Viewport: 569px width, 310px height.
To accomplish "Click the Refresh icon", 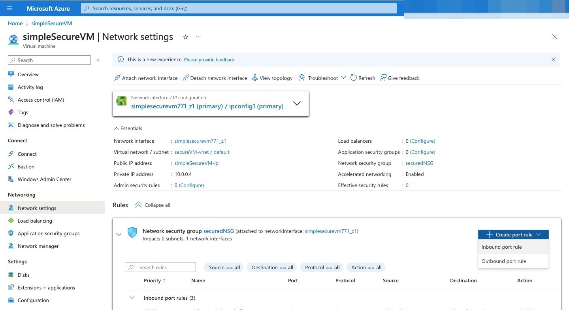I will (x=353, y=78).
